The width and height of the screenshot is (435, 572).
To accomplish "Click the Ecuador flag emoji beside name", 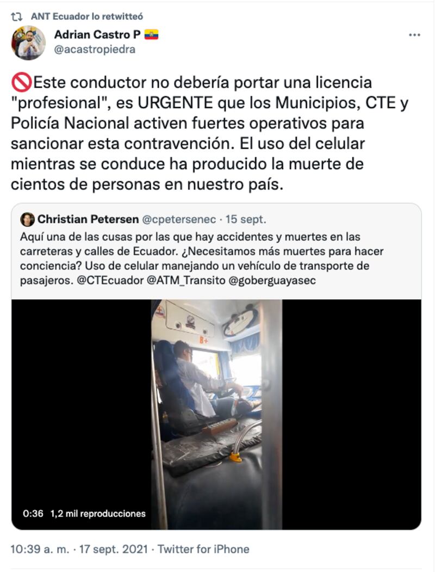I will point(151,35).
